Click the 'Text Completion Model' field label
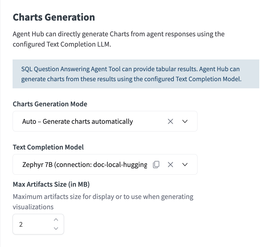This screenshot has width=279, height=247. pyautogui.click(x=48, y=147)
